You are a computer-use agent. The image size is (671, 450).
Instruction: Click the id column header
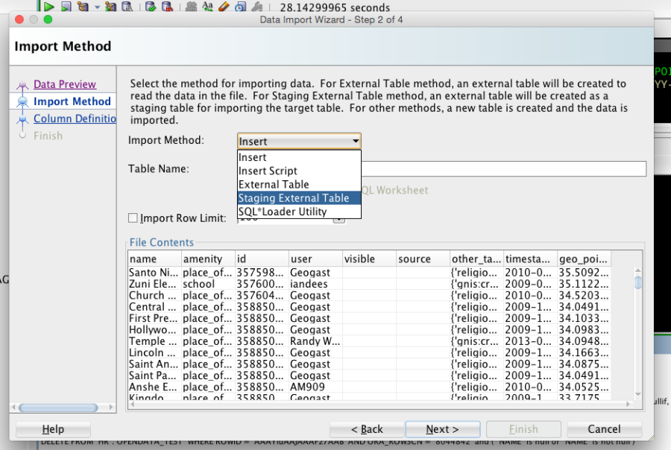(x=262, y=259)
